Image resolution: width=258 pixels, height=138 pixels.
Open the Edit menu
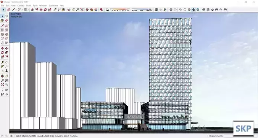coord(8,6)
